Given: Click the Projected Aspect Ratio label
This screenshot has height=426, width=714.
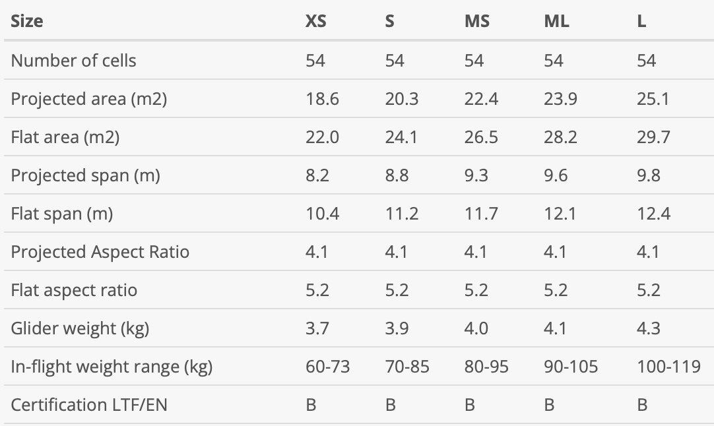Looking at the screenshot, I should pyautogui.click(x=100, y=252).
